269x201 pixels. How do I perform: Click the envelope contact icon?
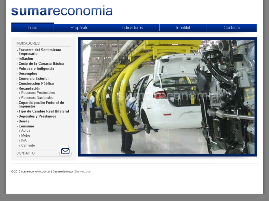(65, 151)
